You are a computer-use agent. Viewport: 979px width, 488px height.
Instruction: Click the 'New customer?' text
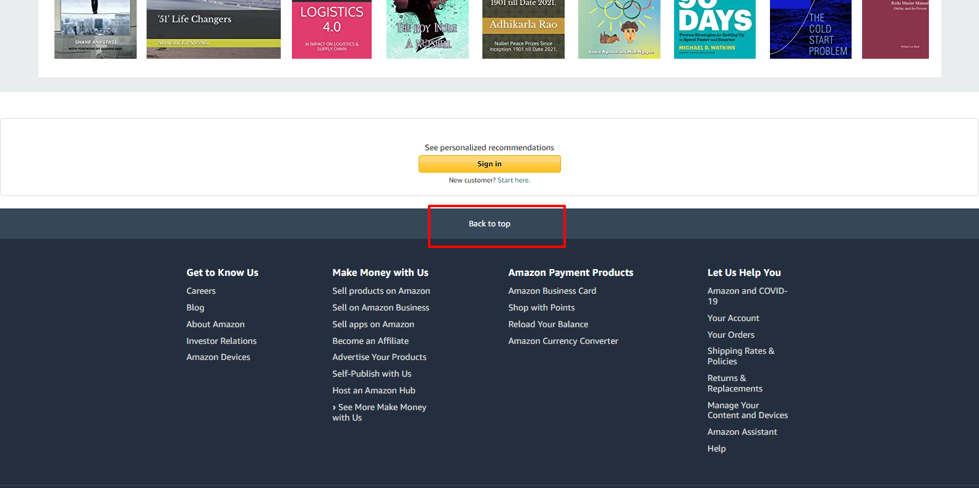(472, 181)
